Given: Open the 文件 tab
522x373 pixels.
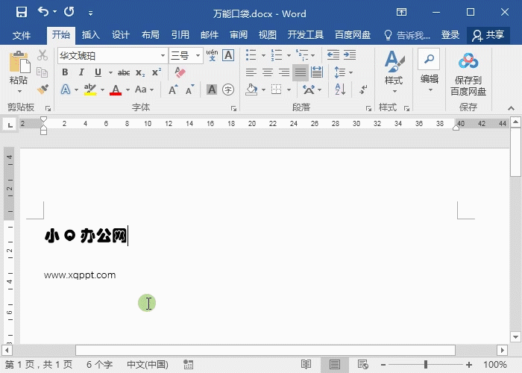Looking at the screenshot, I should point(22,35).
